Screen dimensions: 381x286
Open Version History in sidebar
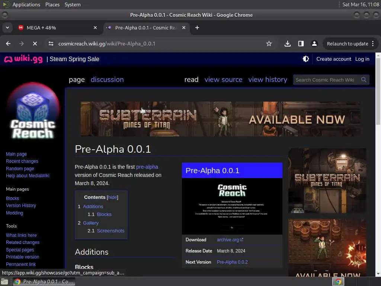click(21, 206)
